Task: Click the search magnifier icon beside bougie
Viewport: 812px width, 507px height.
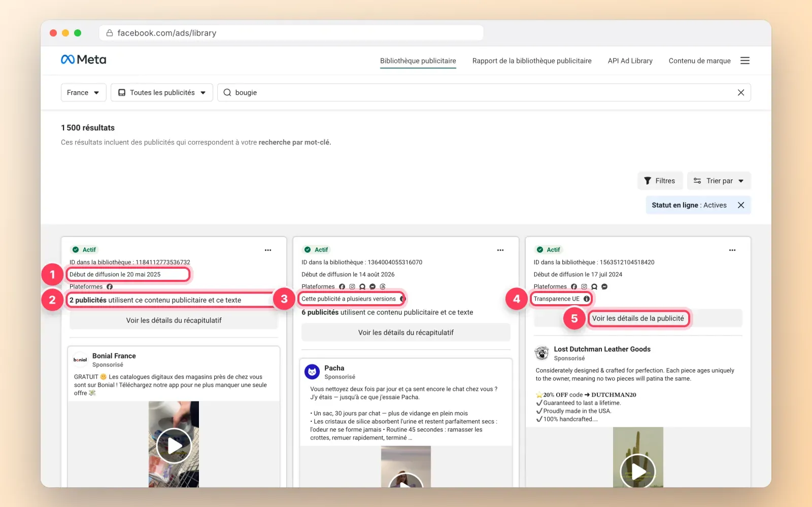Action: [x=227, y=92]
